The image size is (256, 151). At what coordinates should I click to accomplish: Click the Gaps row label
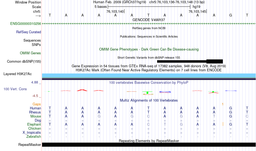[37, 104]
